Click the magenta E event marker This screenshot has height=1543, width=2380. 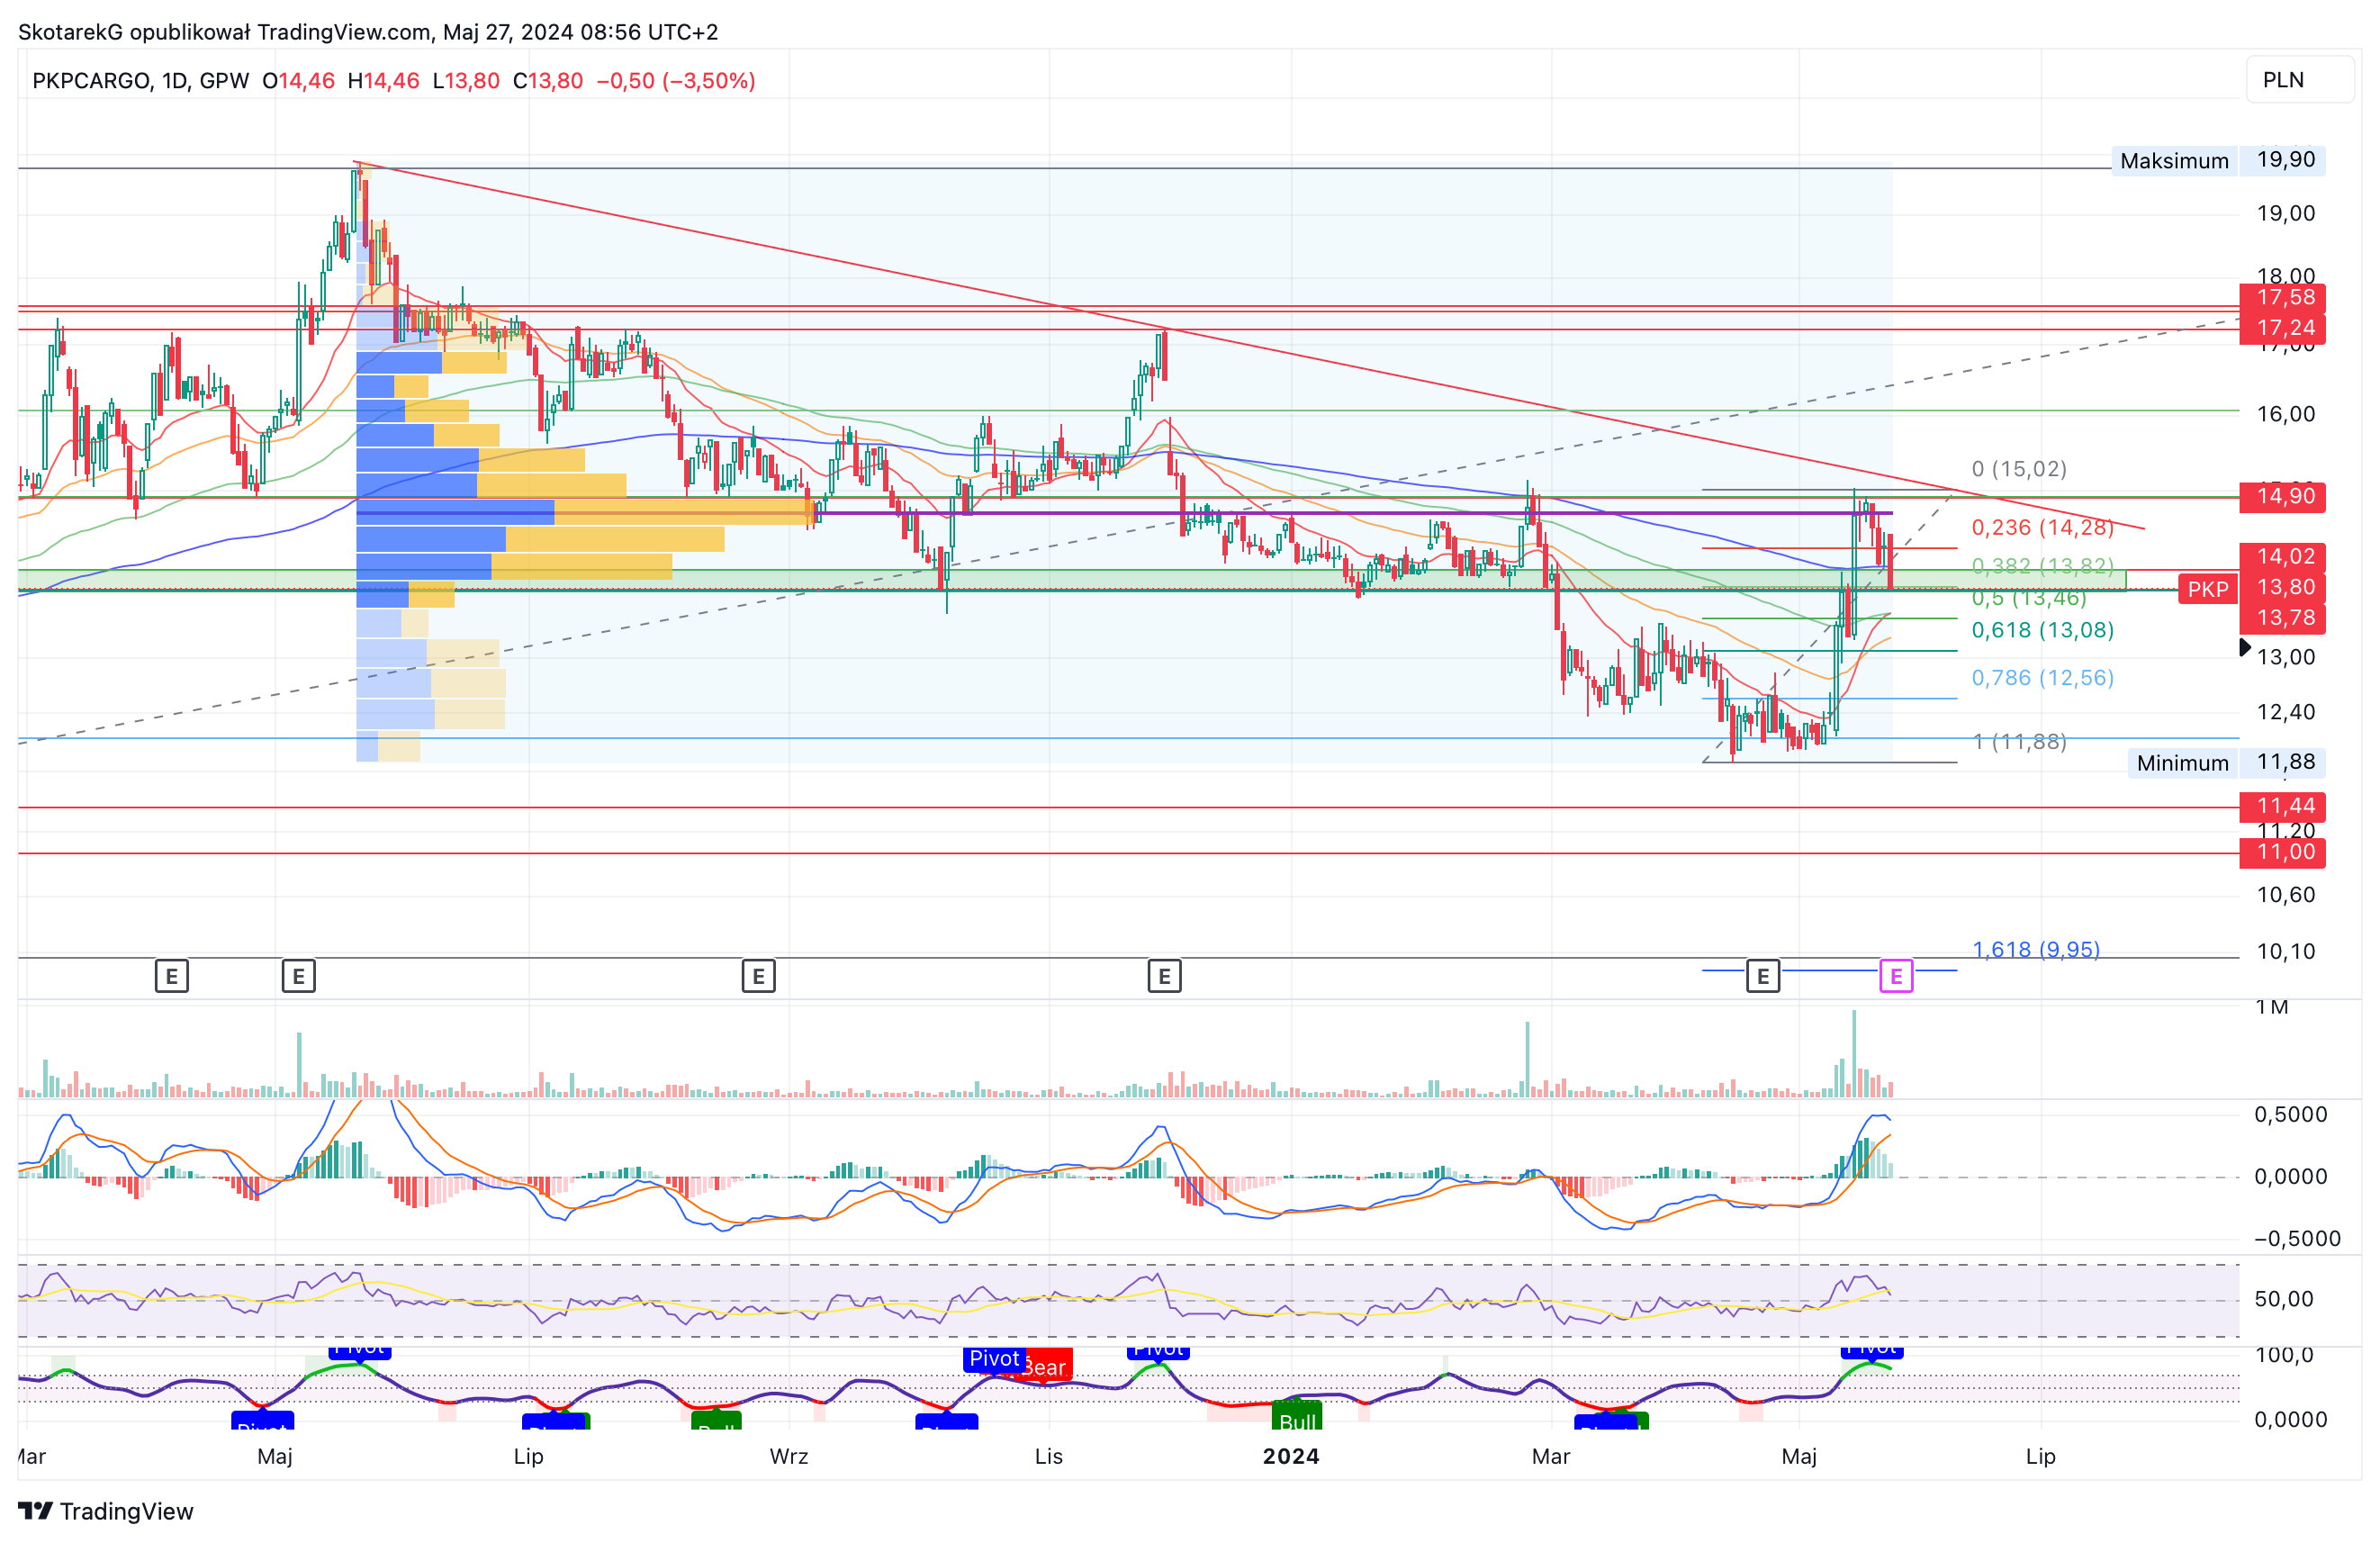tap(1896, 976)
